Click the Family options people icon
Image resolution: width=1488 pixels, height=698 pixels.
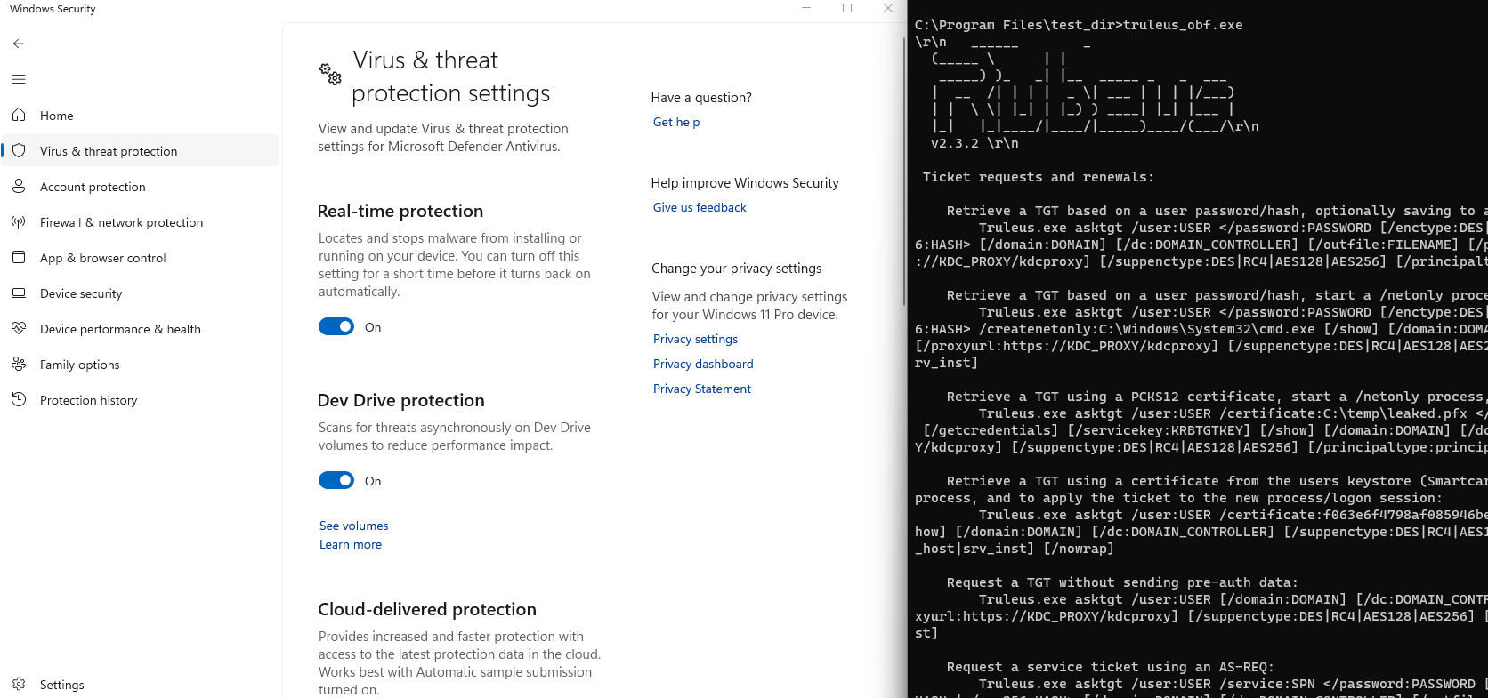click(x=19, y=364)
